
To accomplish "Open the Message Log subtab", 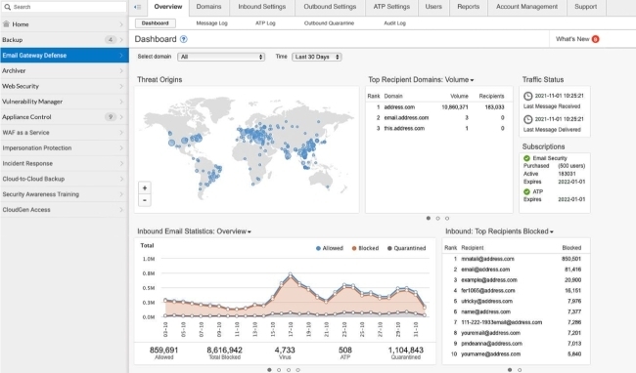I will coord(211,23).
